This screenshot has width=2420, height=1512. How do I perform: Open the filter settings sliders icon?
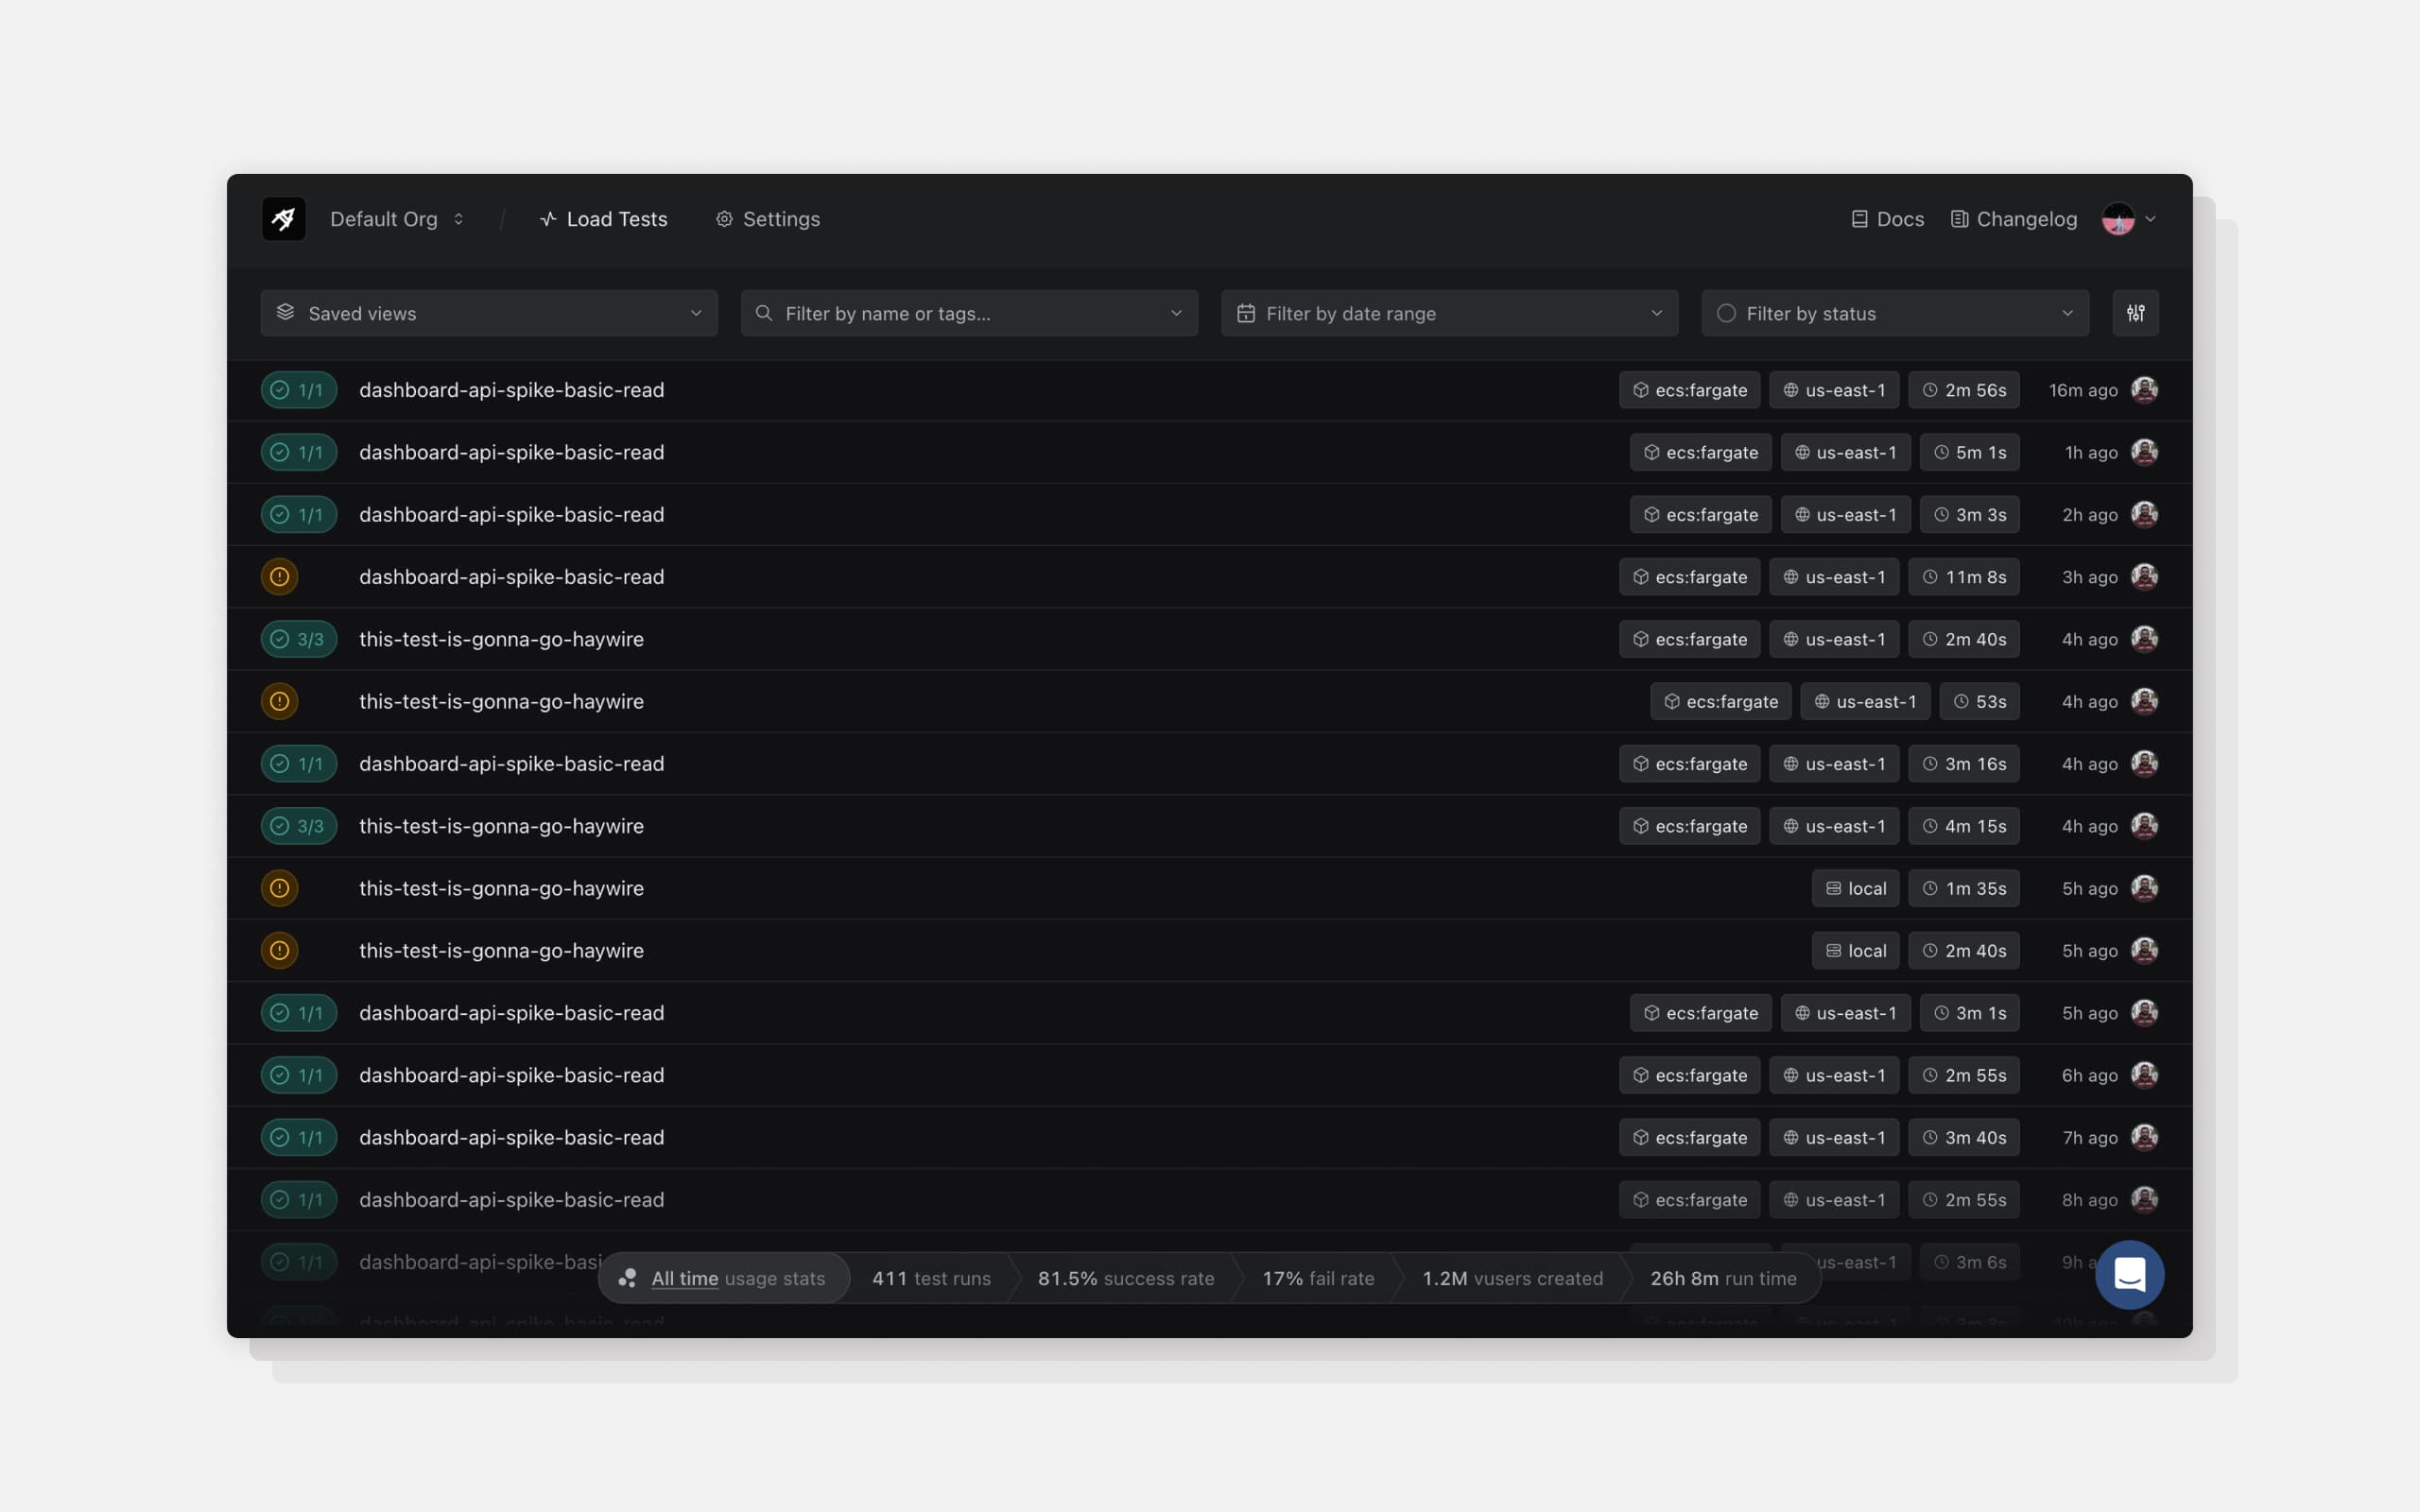[x=2135, y=313]
